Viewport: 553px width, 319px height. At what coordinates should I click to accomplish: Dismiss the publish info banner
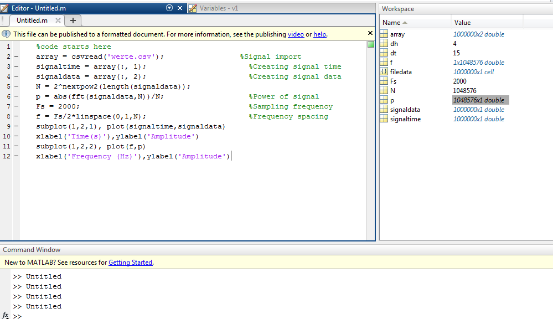pos(370,34)
